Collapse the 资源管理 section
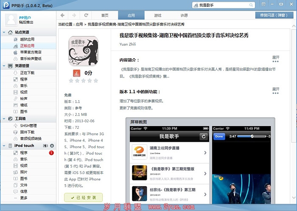The image size is (297, 211). (x=4, y=66)
